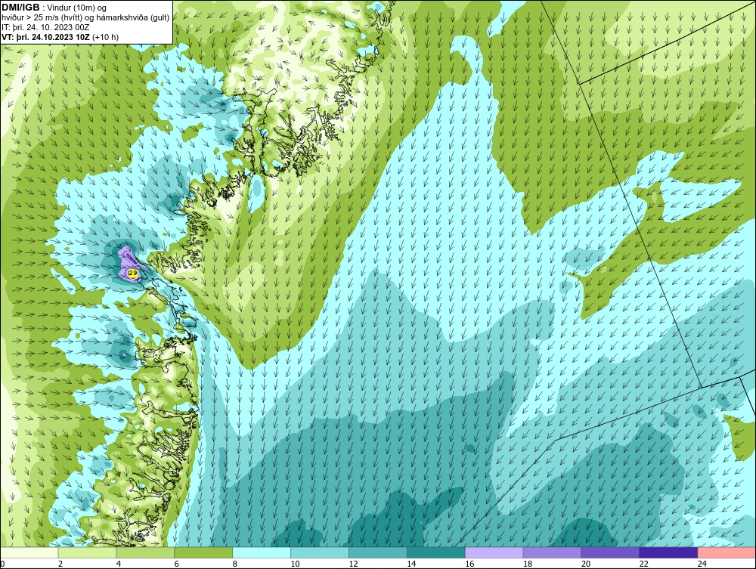Click the legend scale number 14
Image resolution: width=756 pixels, height=569 pixels.
[411, 564]
